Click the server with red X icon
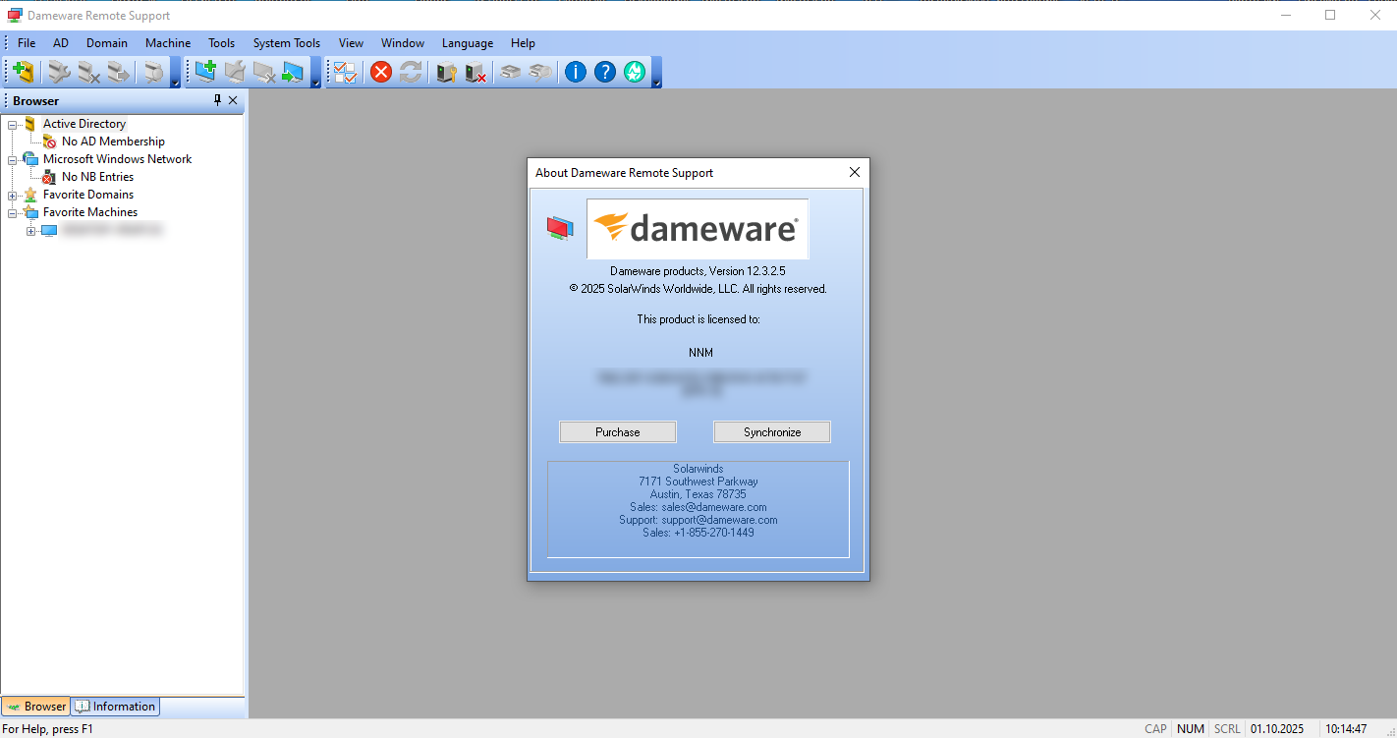This screenshot has width=1397, height=738. click(475, 72)
